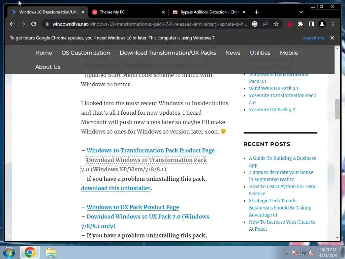This screenshot has width=345, height=259.
Task: Open the OS Customization menu
Action: (86, 53)
